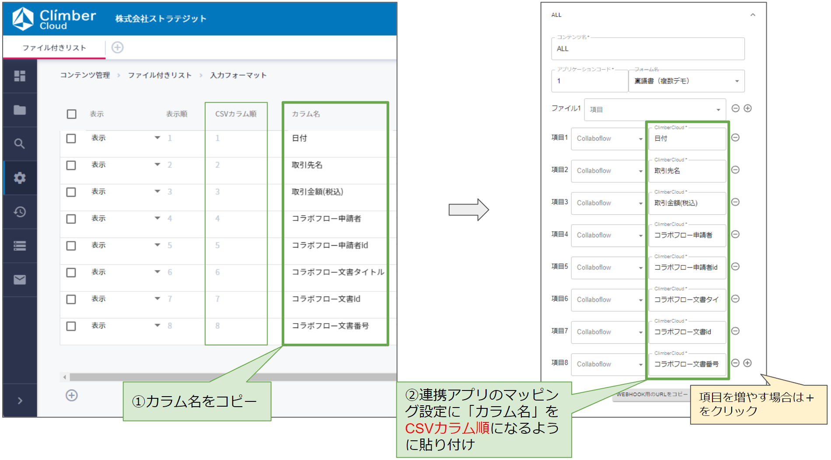Expand the sidebar with the chevron arrow
The image size is (831, 460).
point(20,401)
